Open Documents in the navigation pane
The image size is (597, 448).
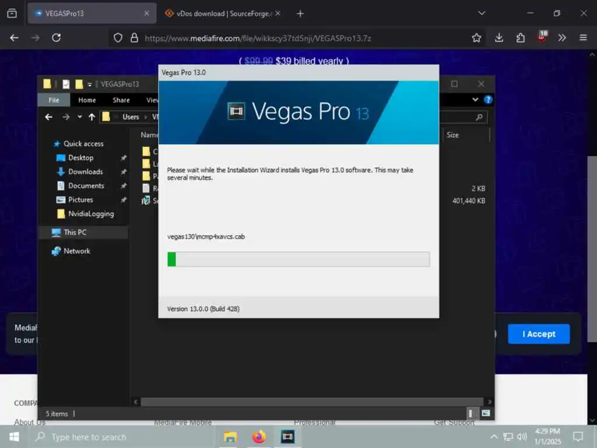point(86,186)
